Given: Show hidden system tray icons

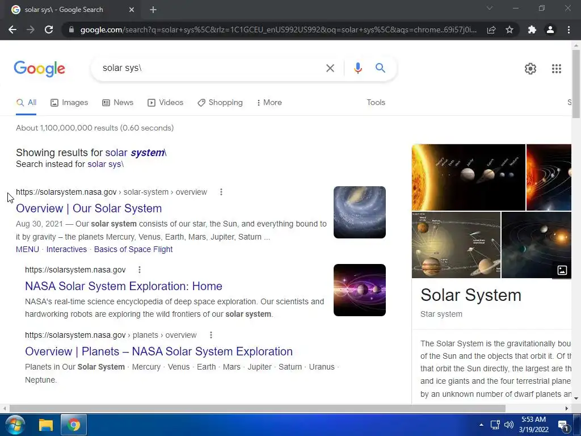Looking at the screenshot, I should pyautogui.click(x=481, y=425).
